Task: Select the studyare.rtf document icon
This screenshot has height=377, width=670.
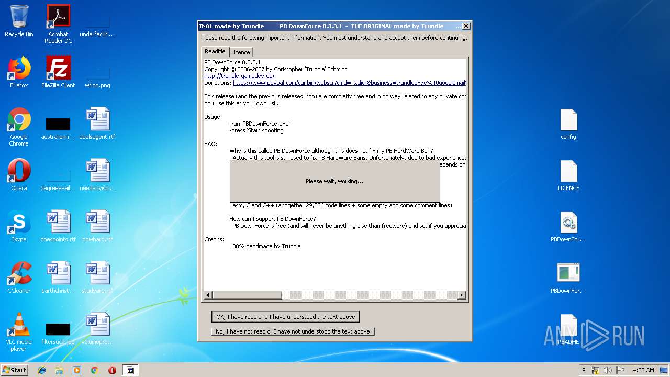Action: pyautogui.click(x=97, y=278)
